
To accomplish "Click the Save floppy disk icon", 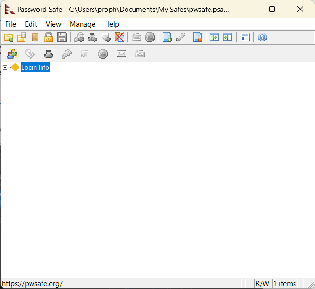I will pos(62,37).
